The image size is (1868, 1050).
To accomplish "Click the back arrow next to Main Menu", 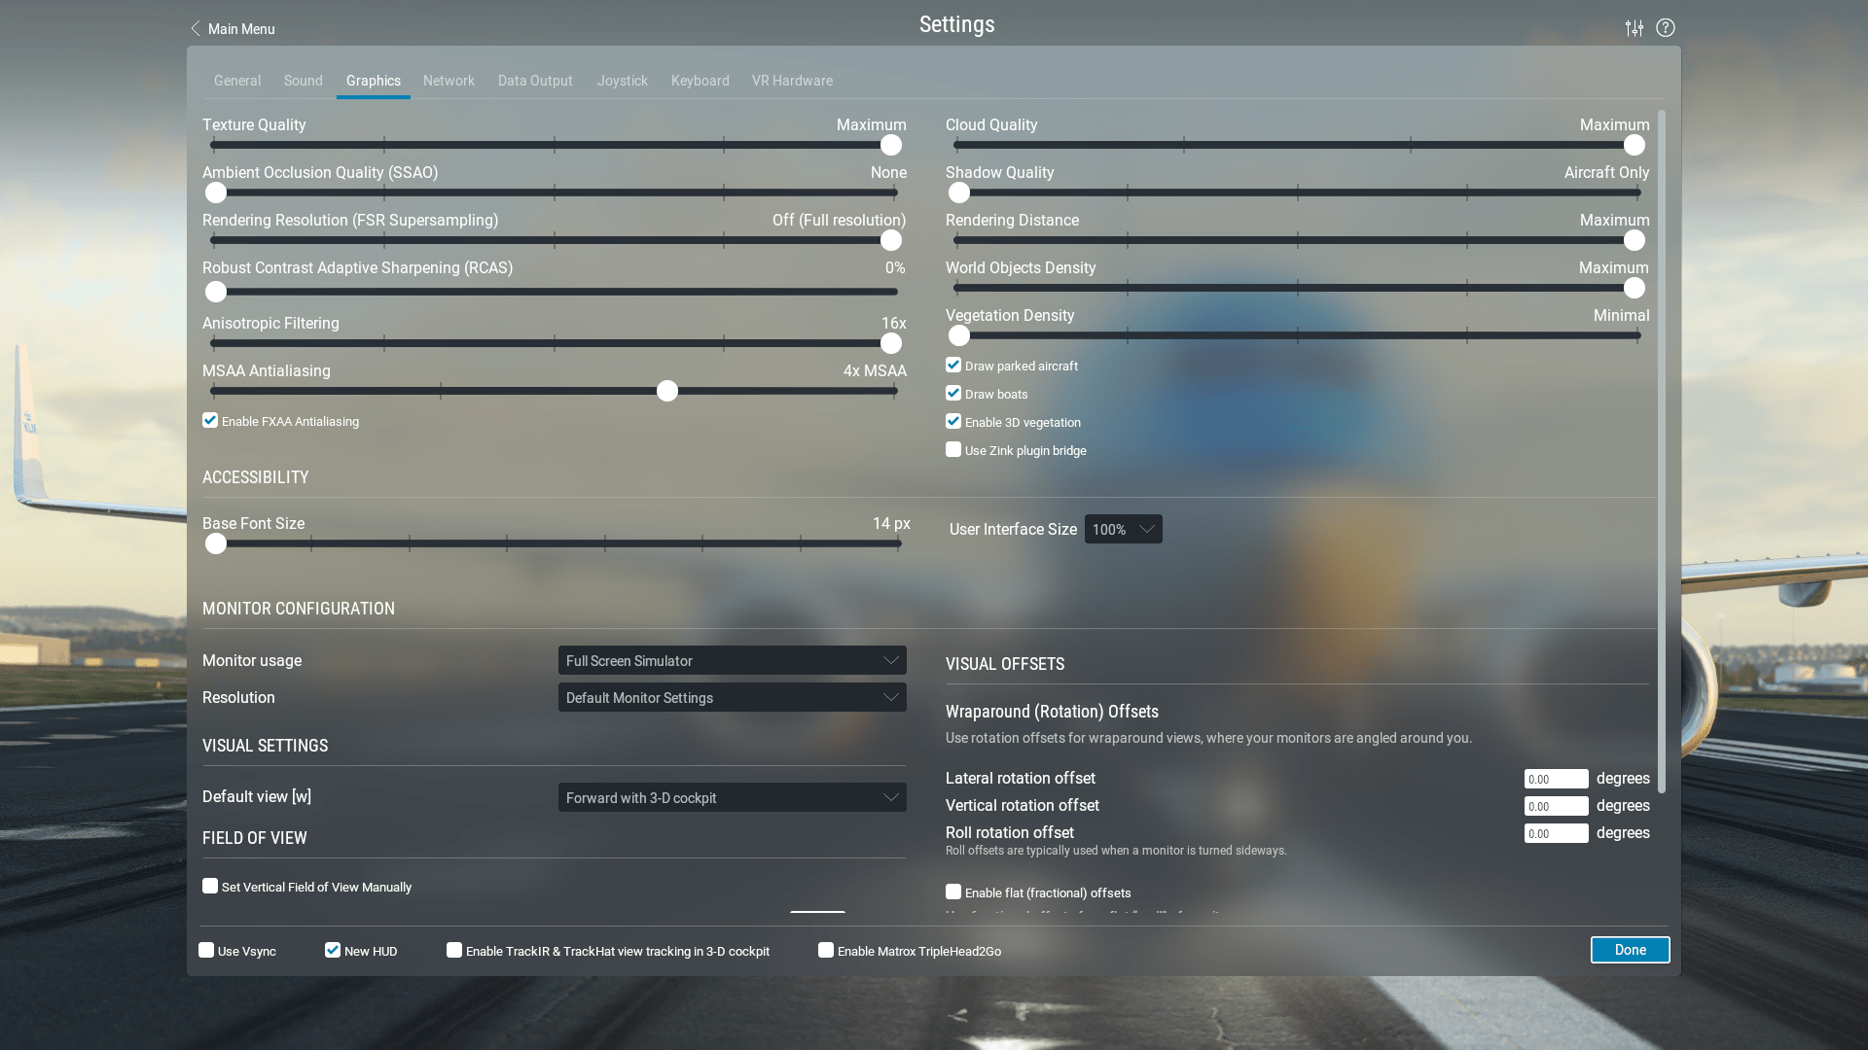I will 195,28.
